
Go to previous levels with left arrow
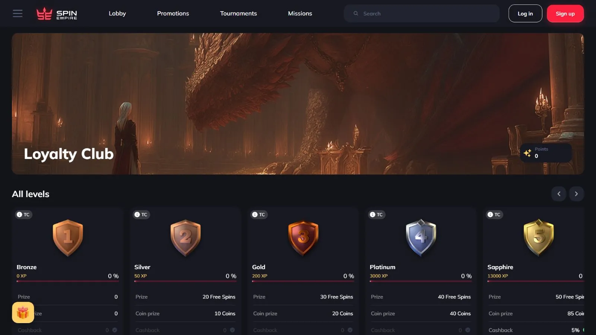(559, 194)
